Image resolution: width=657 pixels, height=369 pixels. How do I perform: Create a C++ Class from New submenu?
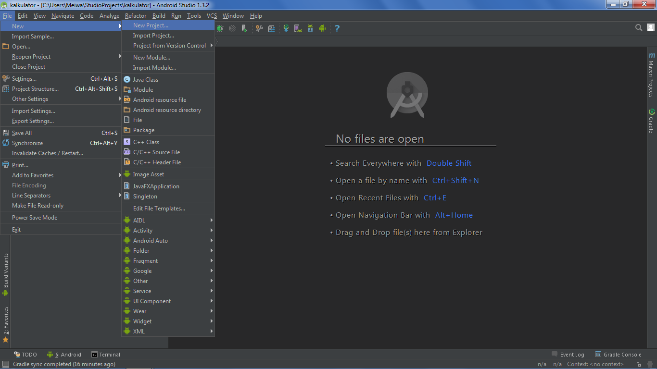168,142
